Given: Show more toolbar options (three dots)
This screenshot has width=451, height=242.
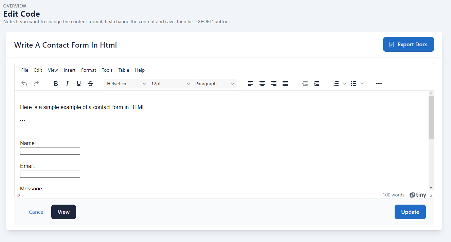Looking at the screenshot, I should (x=379, y=84).
